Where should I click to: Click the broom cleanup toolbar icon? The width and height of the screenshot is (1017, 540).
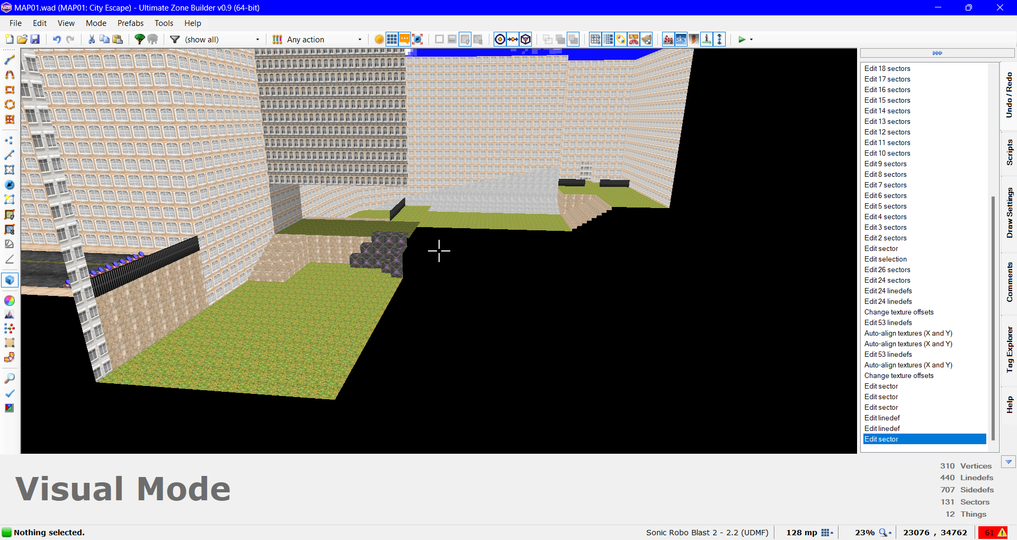point(647,39)
